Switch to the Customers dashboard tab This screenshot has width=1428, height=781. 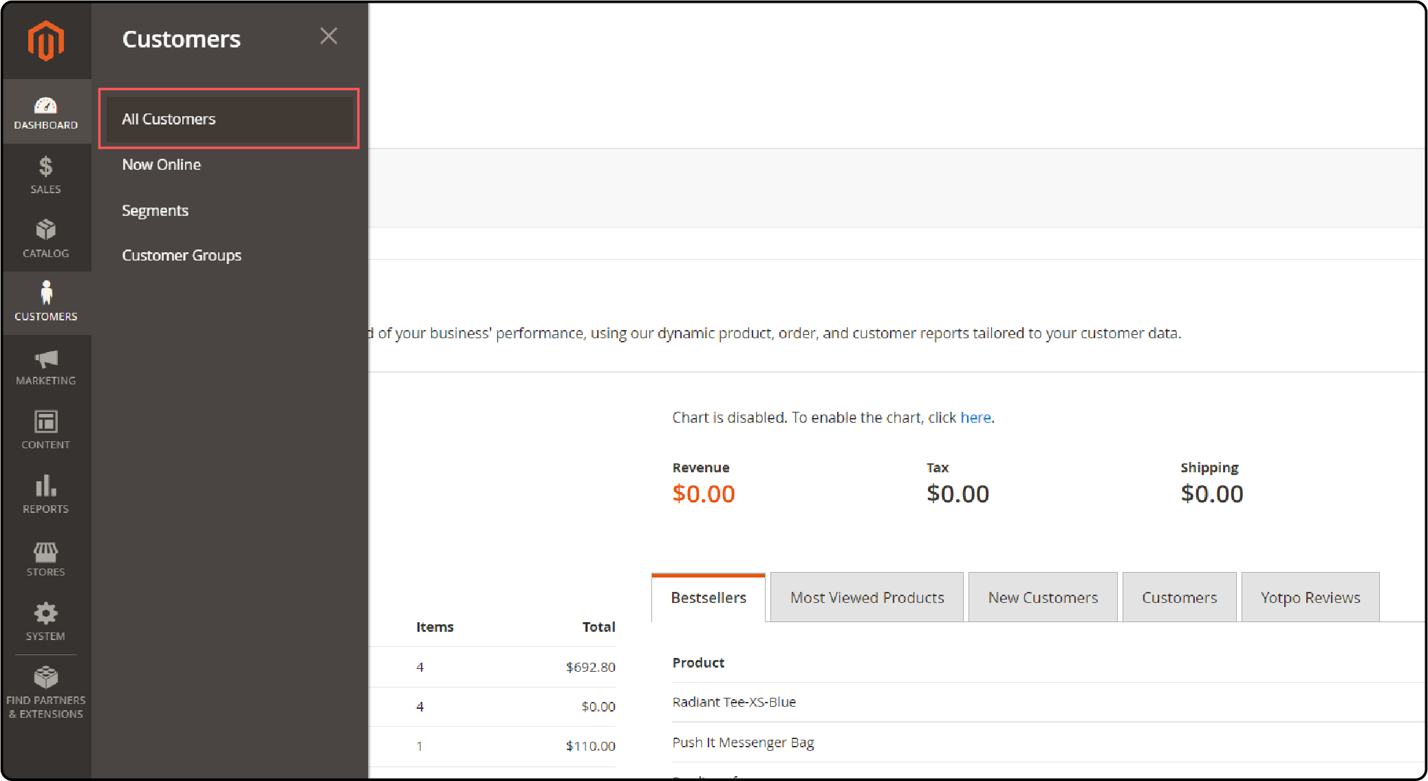coord(1179,597)
